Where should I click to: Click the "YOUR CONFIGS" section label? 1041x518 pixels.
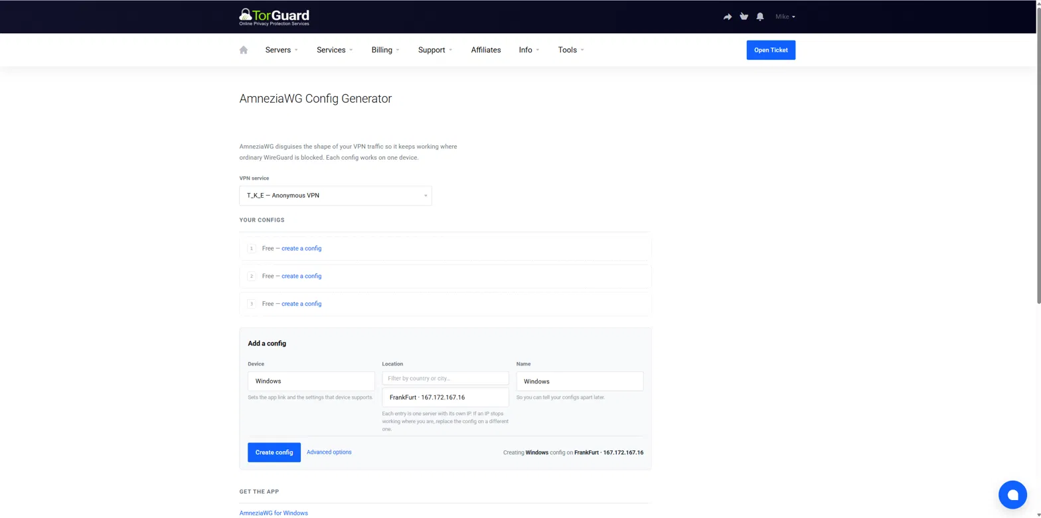(262, 220)
